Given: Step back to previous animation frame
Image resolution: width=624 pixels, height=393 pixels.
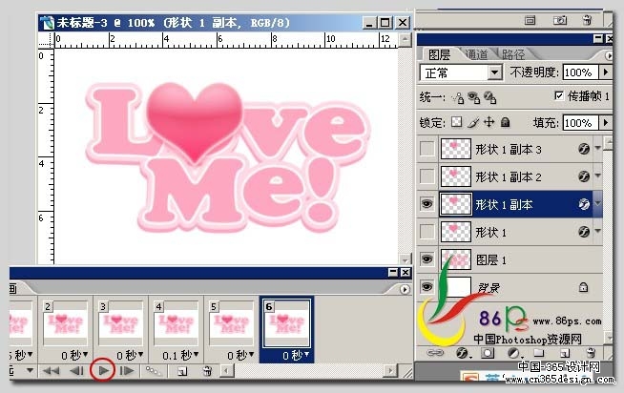Looking at the screenshot, I should [76, 371].
